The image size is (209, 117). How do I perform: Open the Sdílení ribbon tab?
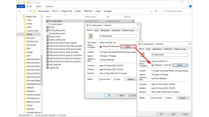39,6
